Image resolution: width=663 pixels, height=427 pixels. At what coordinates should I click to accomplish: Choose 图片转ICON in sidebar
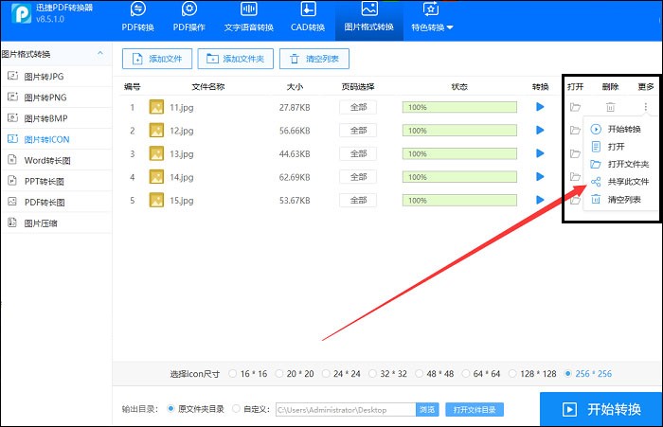coord(56,139)
